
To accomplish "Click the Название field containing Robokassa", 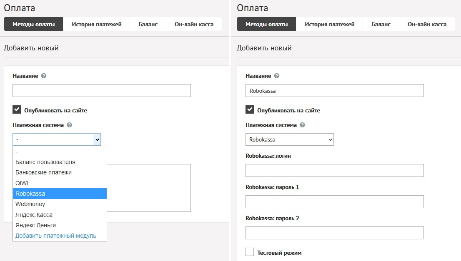I will pos(335,90).
